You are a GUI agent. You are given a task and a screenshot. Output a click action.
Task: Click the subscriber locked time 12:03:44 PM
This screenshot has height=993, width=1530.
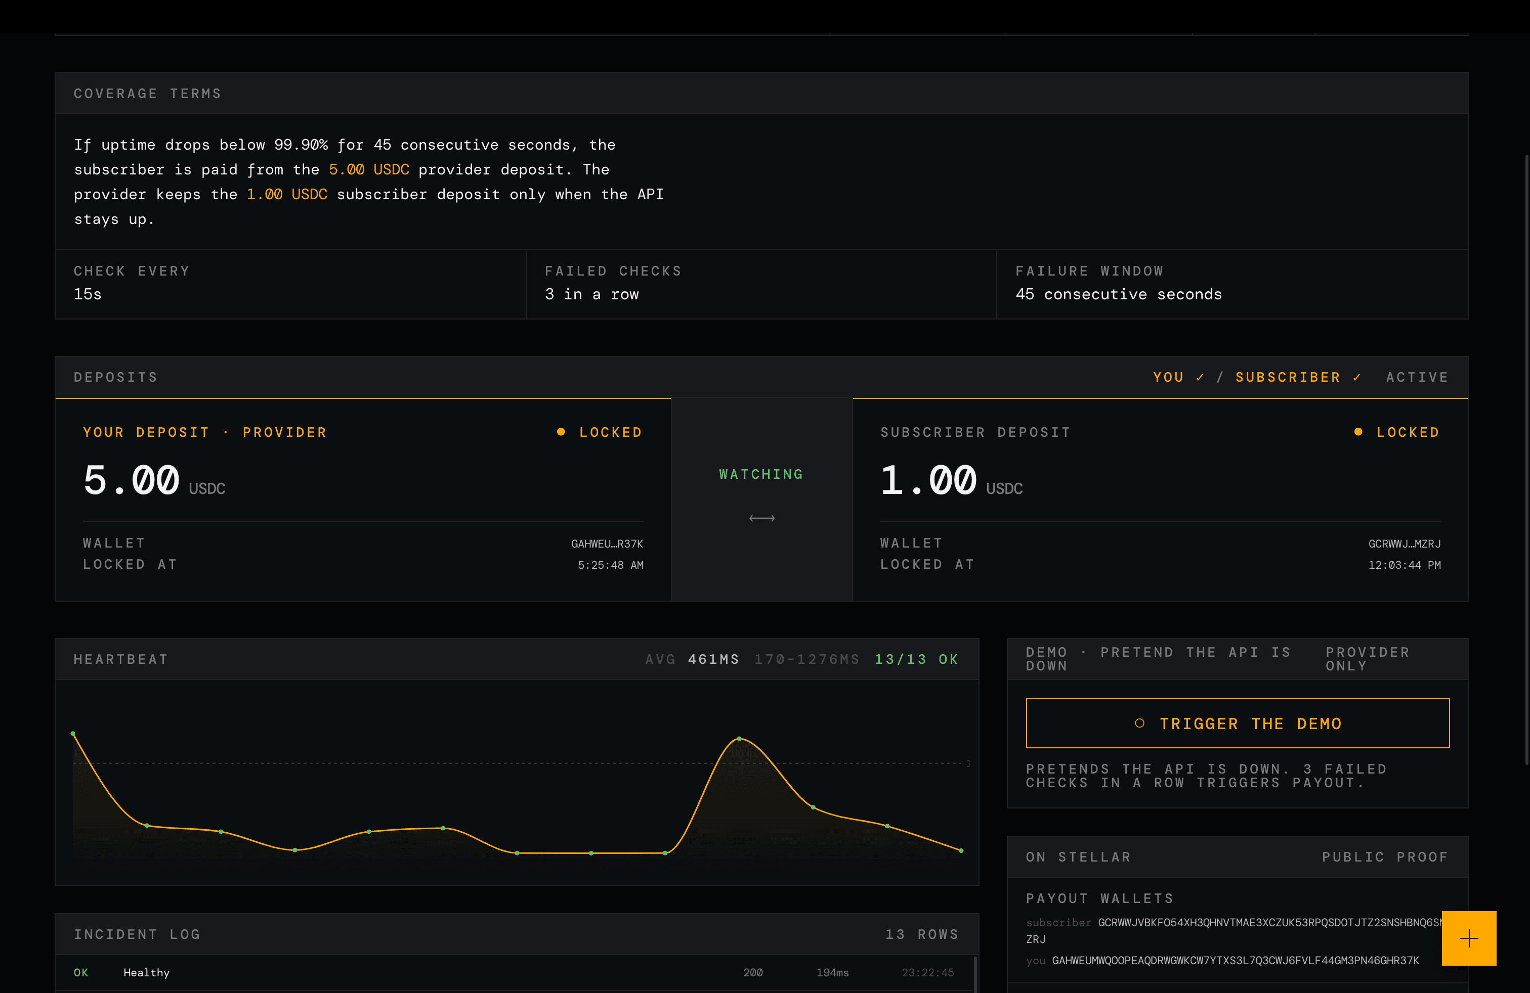point(1404,565)
